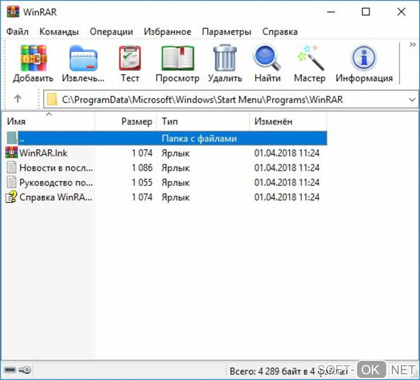Open the Справка menu
Viewport: 420px width, 380px height.
pyautogui.click(x=280, y=32)
